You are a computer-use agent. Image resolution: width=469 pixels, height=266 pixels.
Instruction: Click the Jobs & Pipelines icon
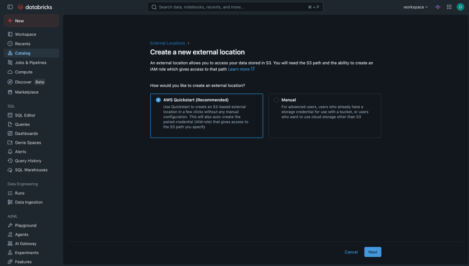click(10, 63)
